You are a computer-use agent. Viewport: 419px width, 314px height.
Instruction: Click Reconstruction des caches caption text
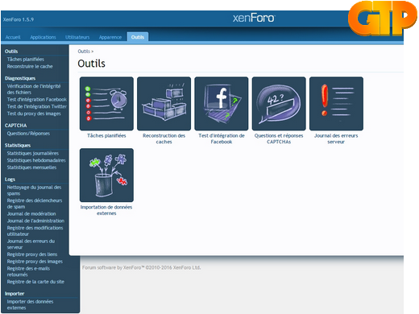164,138
